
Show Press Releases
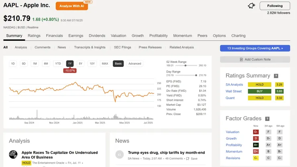pos(150,47)
